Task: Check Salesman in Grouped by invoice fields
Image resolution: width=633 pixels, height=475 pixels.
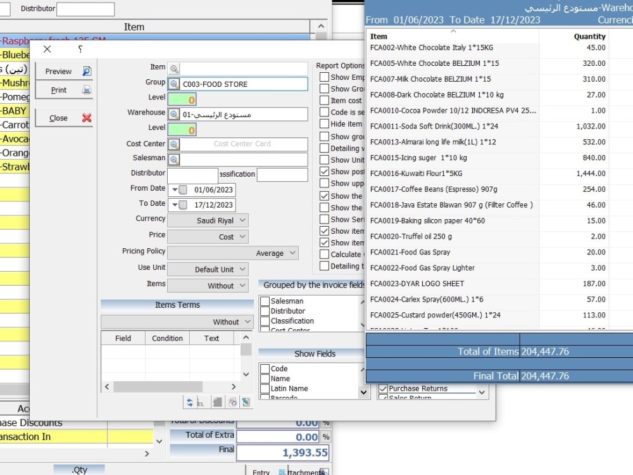Action: tap(265, 301)
